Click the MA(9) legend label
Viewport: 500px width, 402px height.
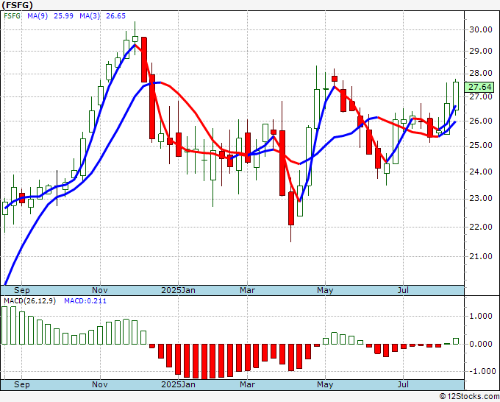pos(37,16)
